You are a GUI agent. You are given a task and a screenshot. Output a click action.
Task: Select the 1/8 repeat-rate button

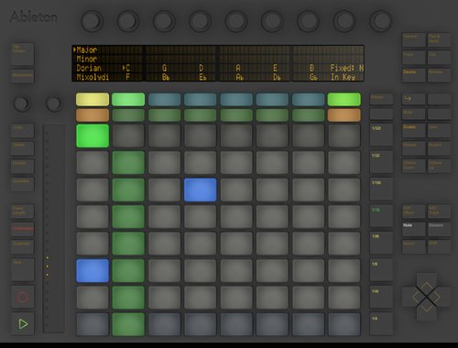point(381,270)
